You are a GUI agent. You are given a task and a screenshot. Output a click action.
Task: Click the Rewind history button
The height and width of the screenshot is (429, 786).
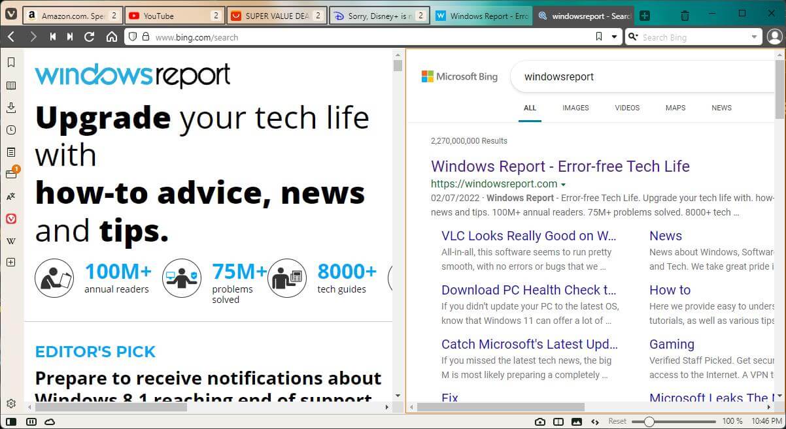(52, 37)
